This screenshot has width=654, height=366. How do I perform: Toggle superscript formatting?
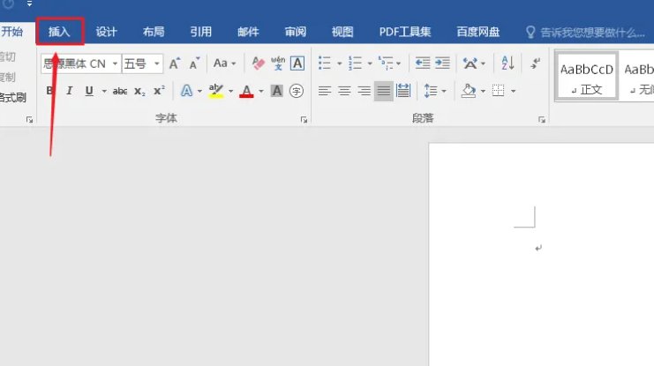(x=159, y=91)
